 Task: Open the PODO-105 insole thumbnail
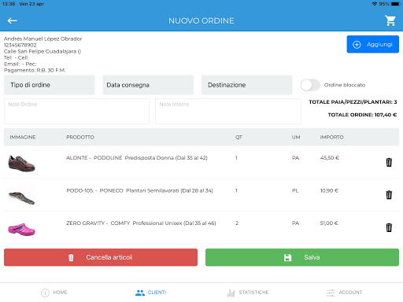[x=21, y=197]
